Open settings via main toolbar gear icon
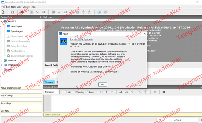Screen dimensions: 202x123 click(22, 12)
